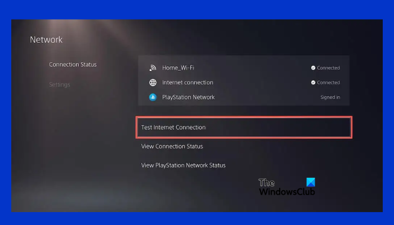Click the Connected label for Home_Wi-Fi
Viewport: 394px width, 225px height.
click(x=328, y=68)
